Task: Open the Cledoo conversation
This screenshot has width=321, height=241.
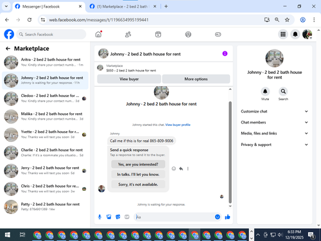Action: (45, 98)
